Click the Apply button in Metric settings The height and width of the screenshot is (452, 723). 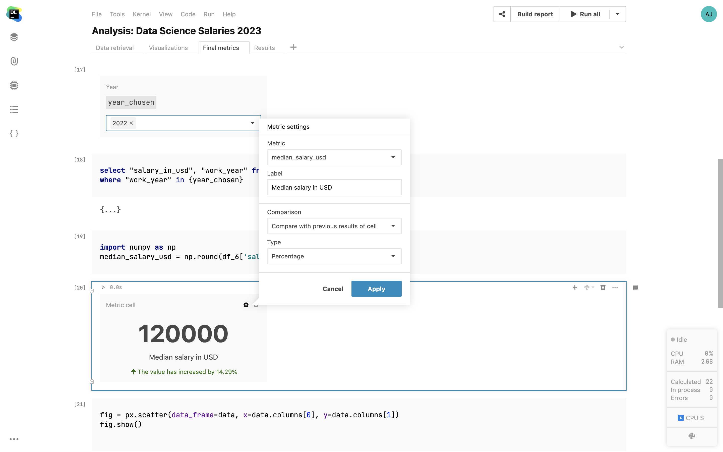(376, 289)
